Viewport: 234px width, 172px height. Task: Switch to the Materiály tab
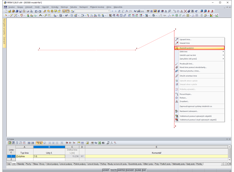click(21, 164)
